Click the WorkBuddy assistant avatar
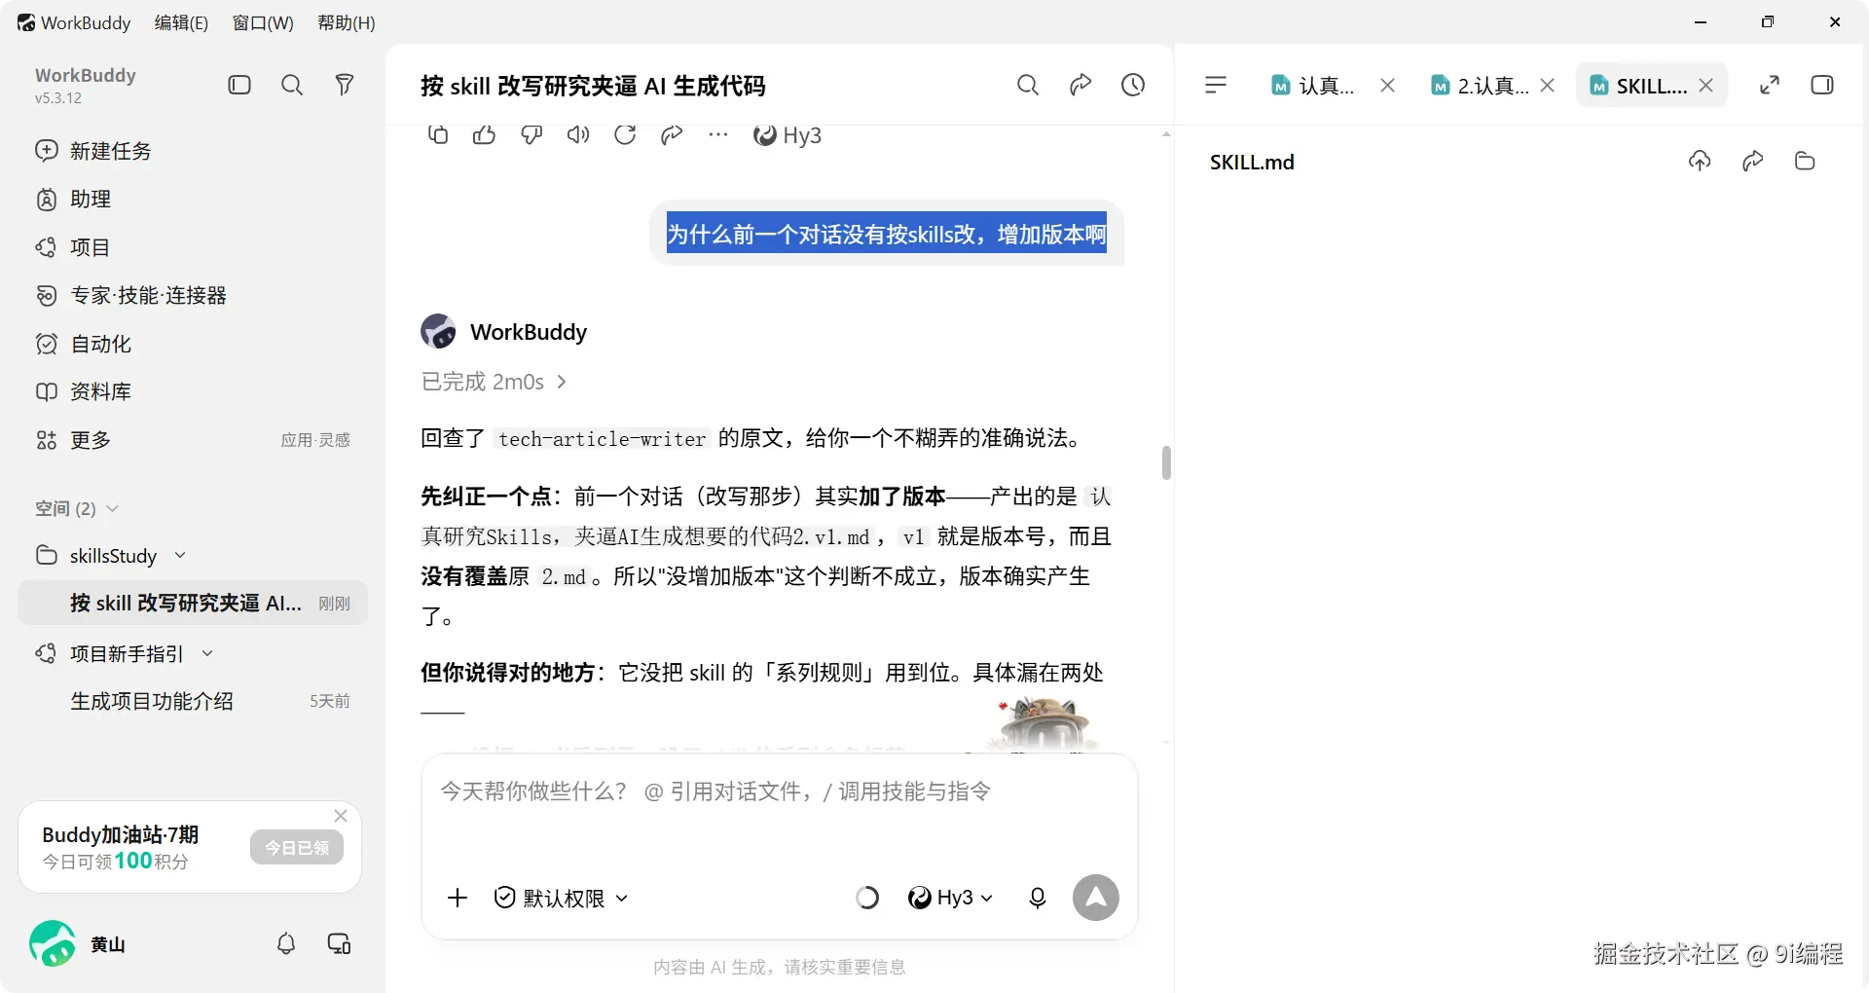 pos(438,332)
